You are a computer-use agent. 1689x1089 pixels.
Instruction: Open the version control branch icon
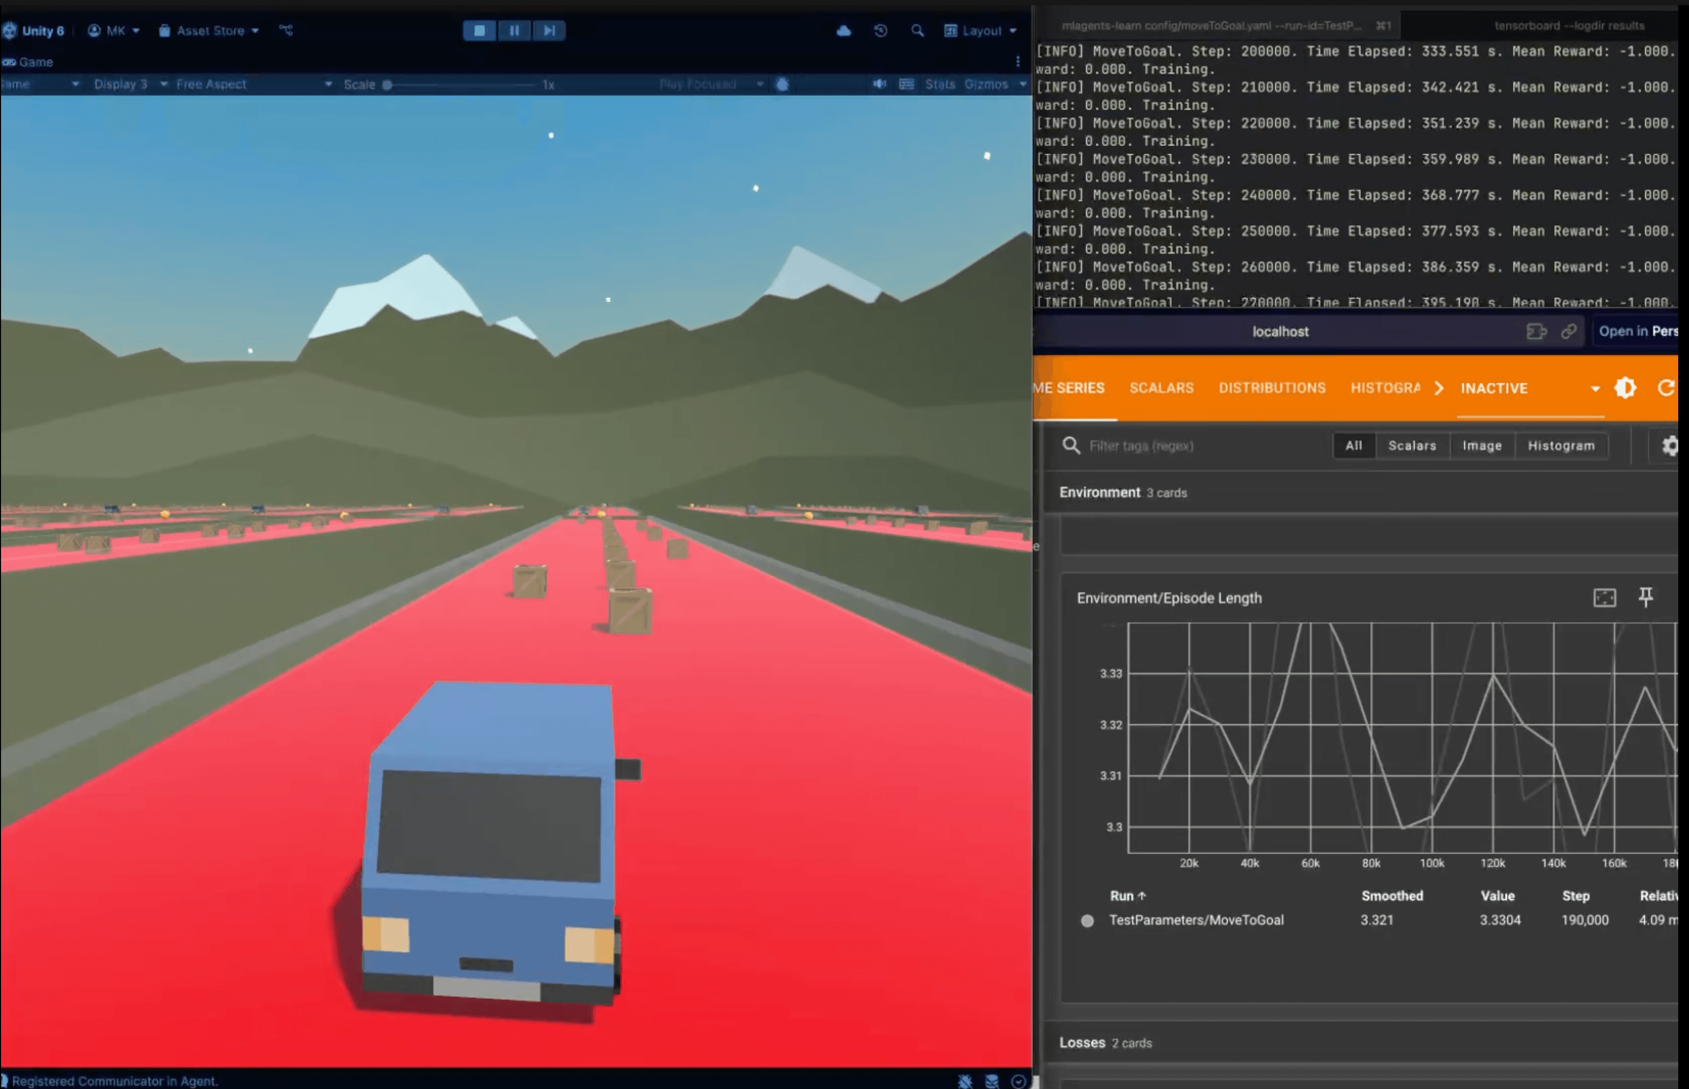point(286,30)
